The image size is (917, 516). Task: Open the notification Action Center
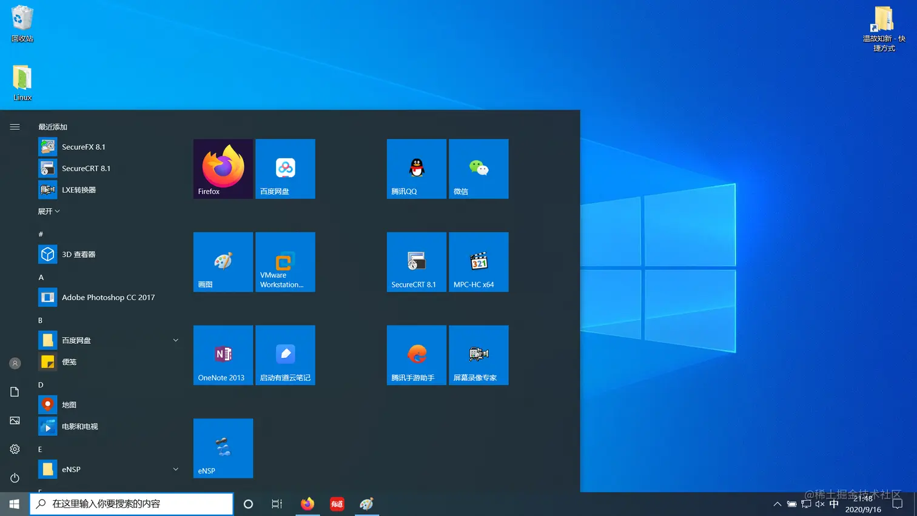(898, 504)
